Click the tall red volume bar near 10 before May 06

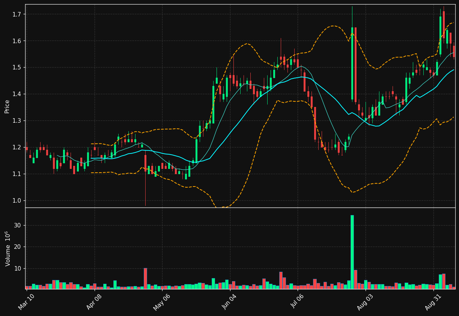pos(145,278)
